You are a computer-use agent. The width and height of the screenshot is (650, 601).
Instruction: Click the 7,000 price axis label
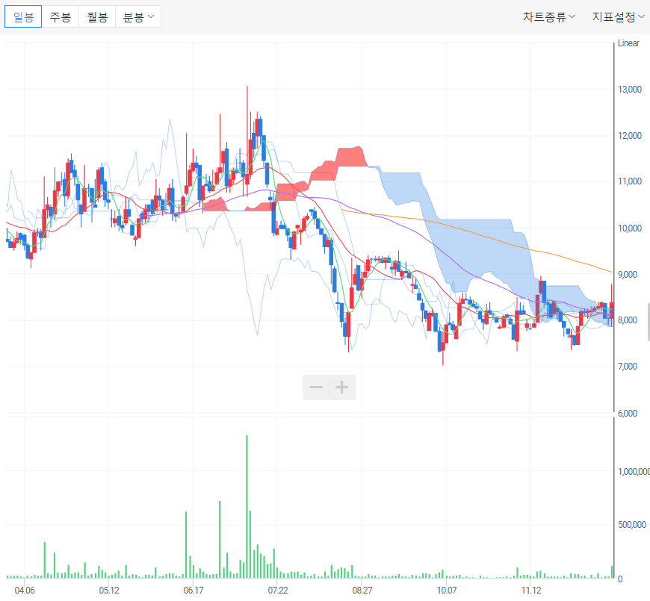(x=628, y=367)
